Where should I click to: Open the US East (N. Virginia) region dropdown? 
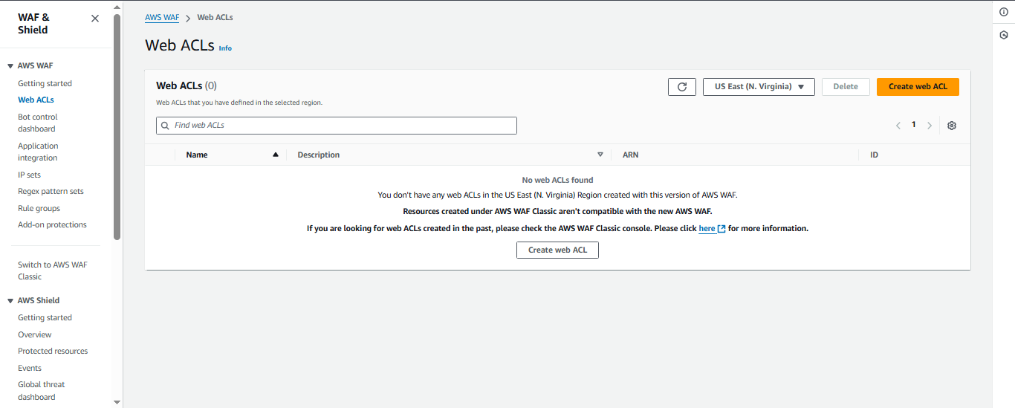click(x=759, y=87)
